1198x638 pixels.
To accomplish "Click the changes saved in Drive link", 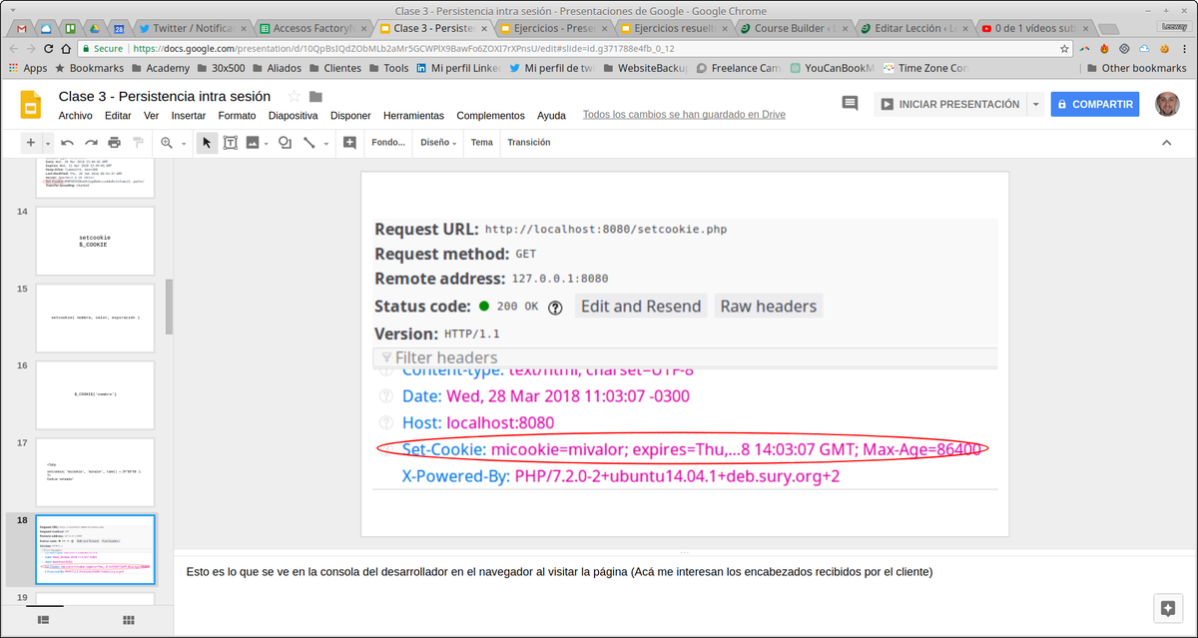I will 685,115.
